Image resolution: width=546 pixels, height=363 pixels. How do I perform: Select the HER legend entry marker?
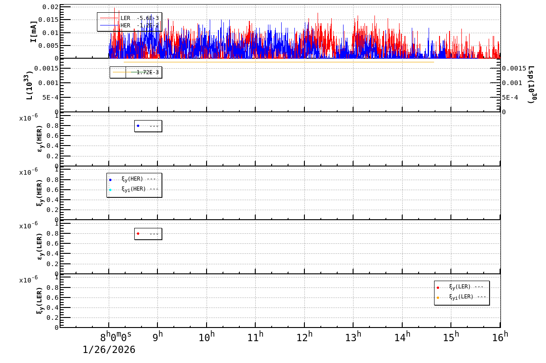(109, 25)
